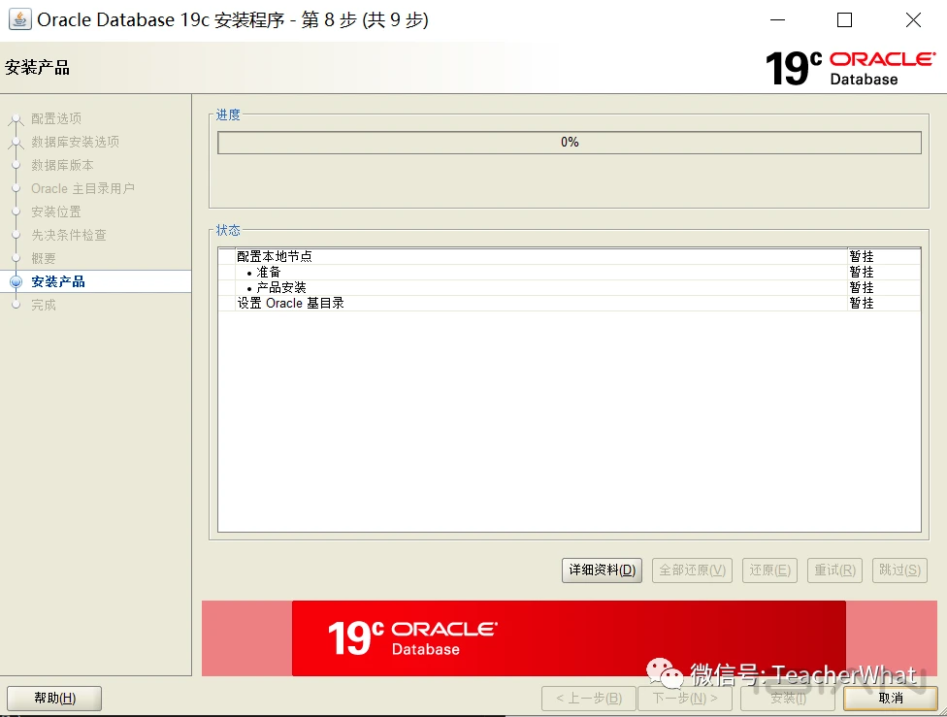
Task: Click the 还原(E) revert button
Action: coord(770,570)
